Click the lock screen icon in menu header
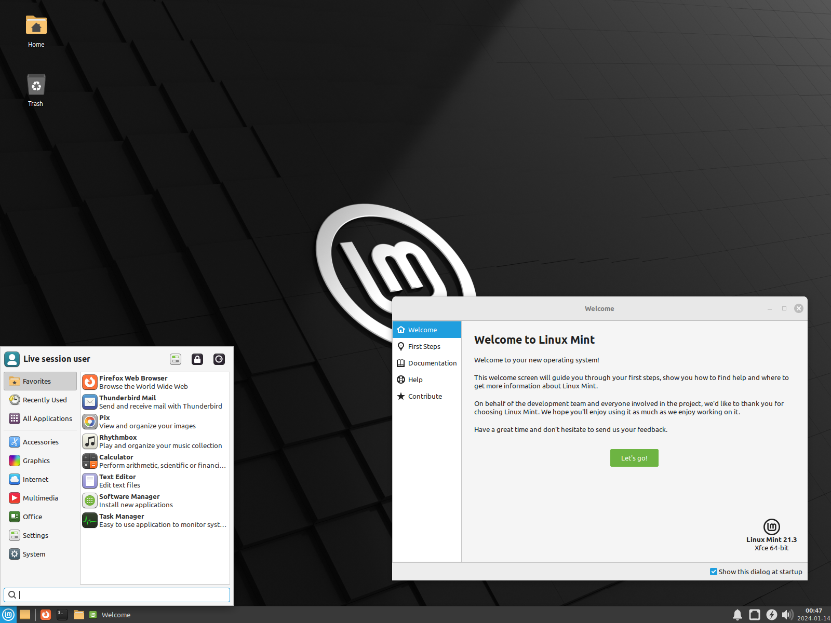The height and width of the screenshot is (623, 831). point(197,359)
